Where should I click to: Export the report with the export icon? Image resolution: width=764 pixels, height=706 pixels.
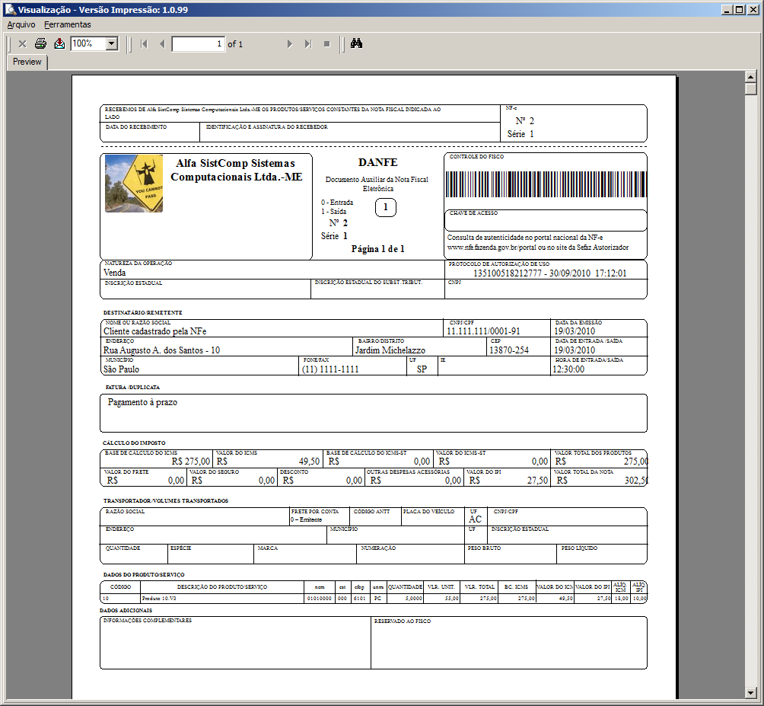tap(59, 44)
